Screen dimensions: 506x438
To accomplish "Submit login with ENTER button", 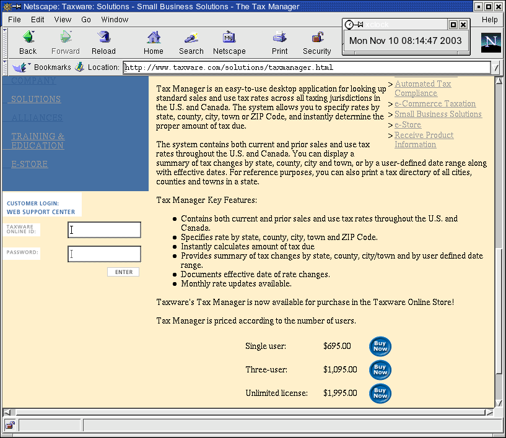I will [x=123, y=272].
